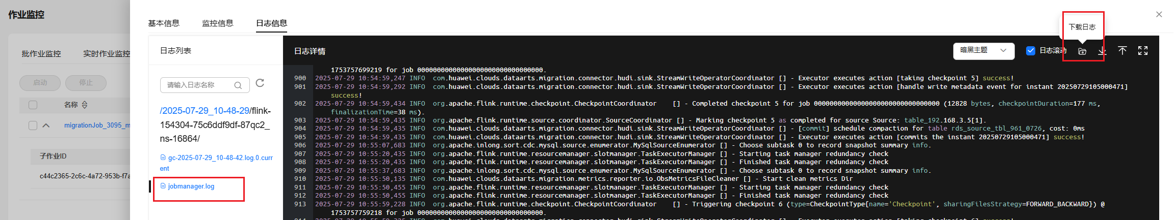The height and width of the screenshot is (220, 1174).
Task: Click the search magnifier in log name field
Action: [238, 85]
